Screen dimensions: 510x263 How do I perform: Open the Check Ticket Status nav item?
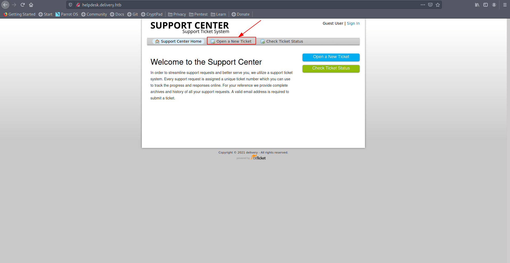pyautogui.click(x=282, y=41)
